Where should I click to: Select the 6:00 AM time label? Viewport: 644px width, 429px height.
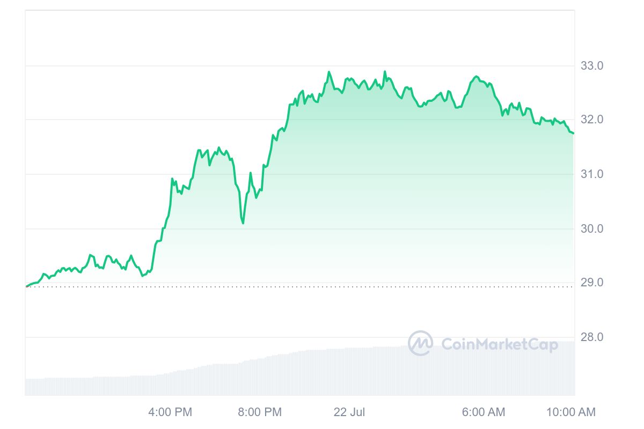(x=484, y=412)
